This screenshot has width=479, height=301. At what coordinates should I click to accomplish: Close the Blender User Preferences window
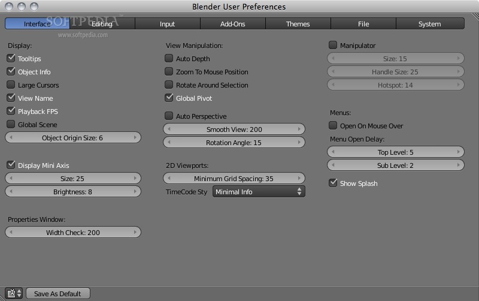pos(9,7)
